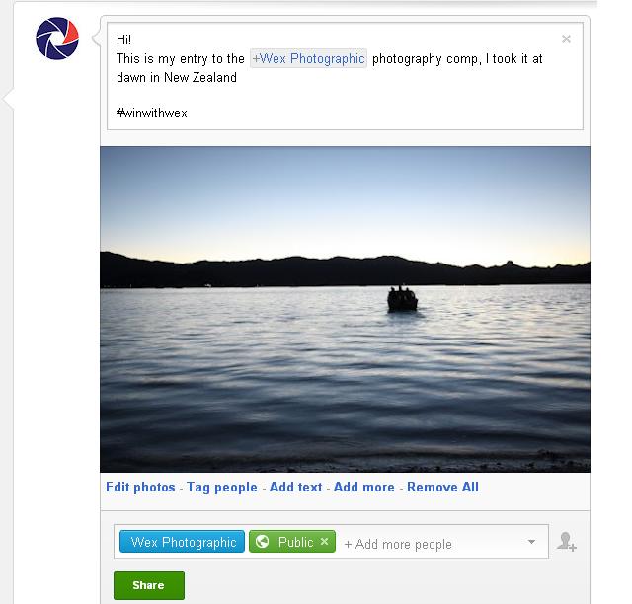
Task: Dismiss the post box with the X
Action: pos(566,39)
